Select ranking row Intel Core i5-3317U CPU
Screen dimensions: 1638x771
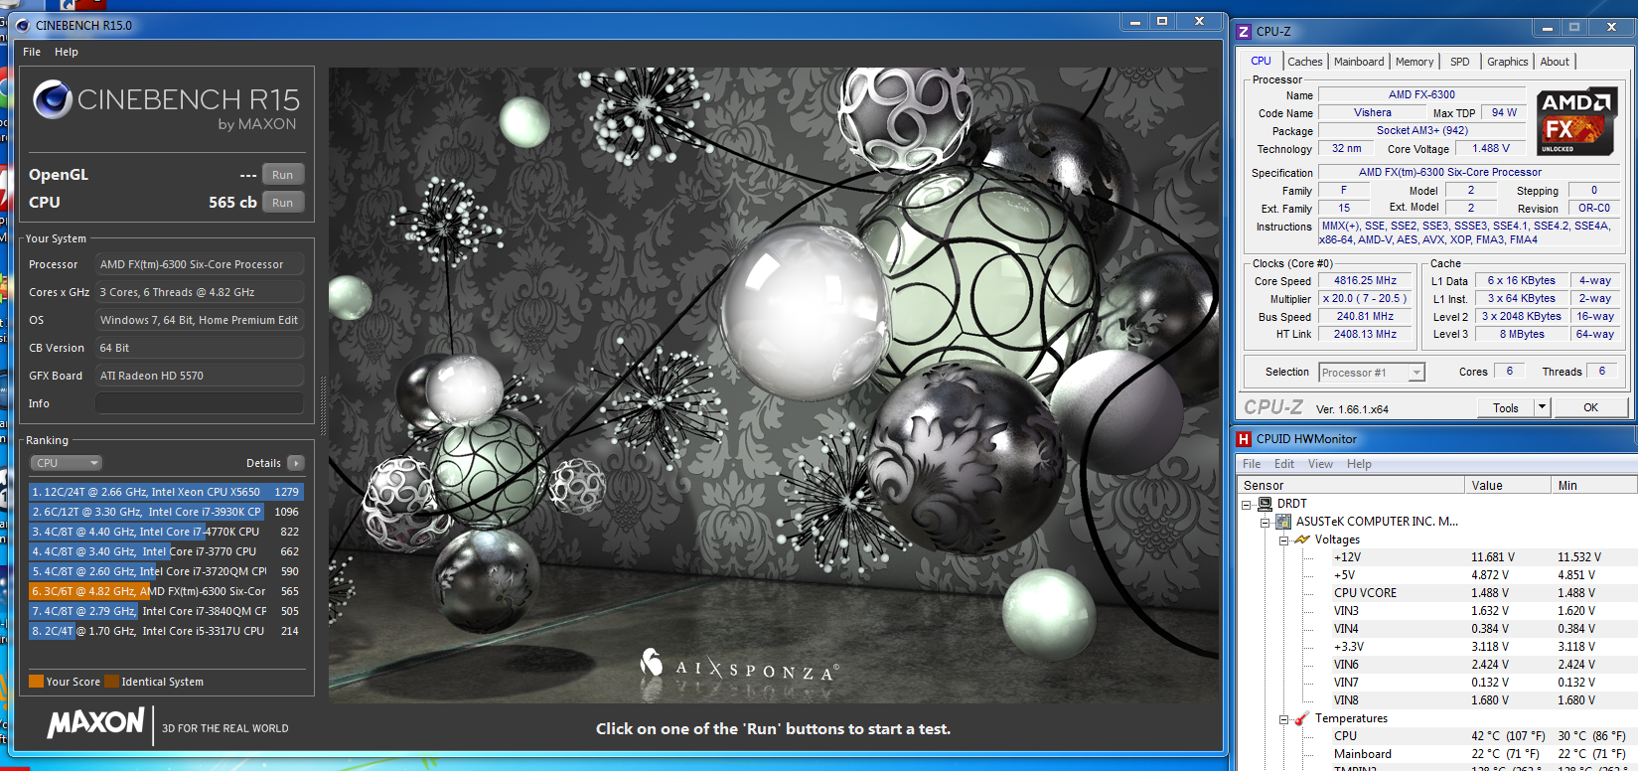(x=166, y=631)
